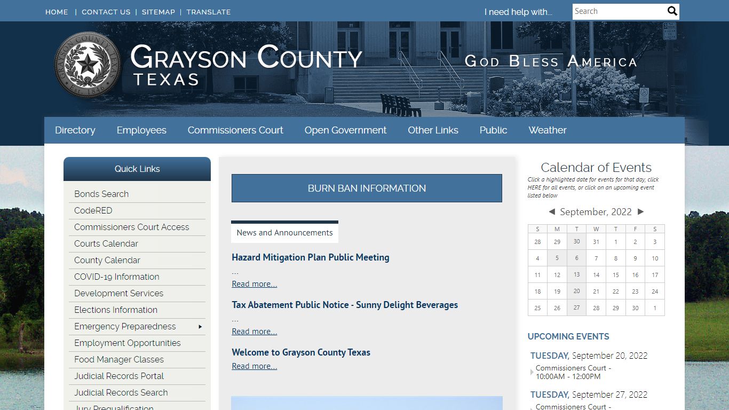The width and height of the screenshot is (729, 410).
Task: Read more about Hazard Mitigation Plan
Action: tap(255, 284)
